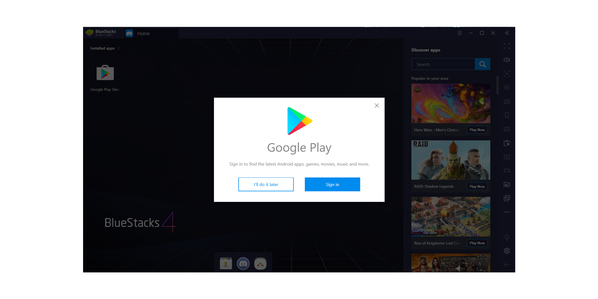
Task: Open the hamburger menu in title bar
Action: [x=460, y=33]
